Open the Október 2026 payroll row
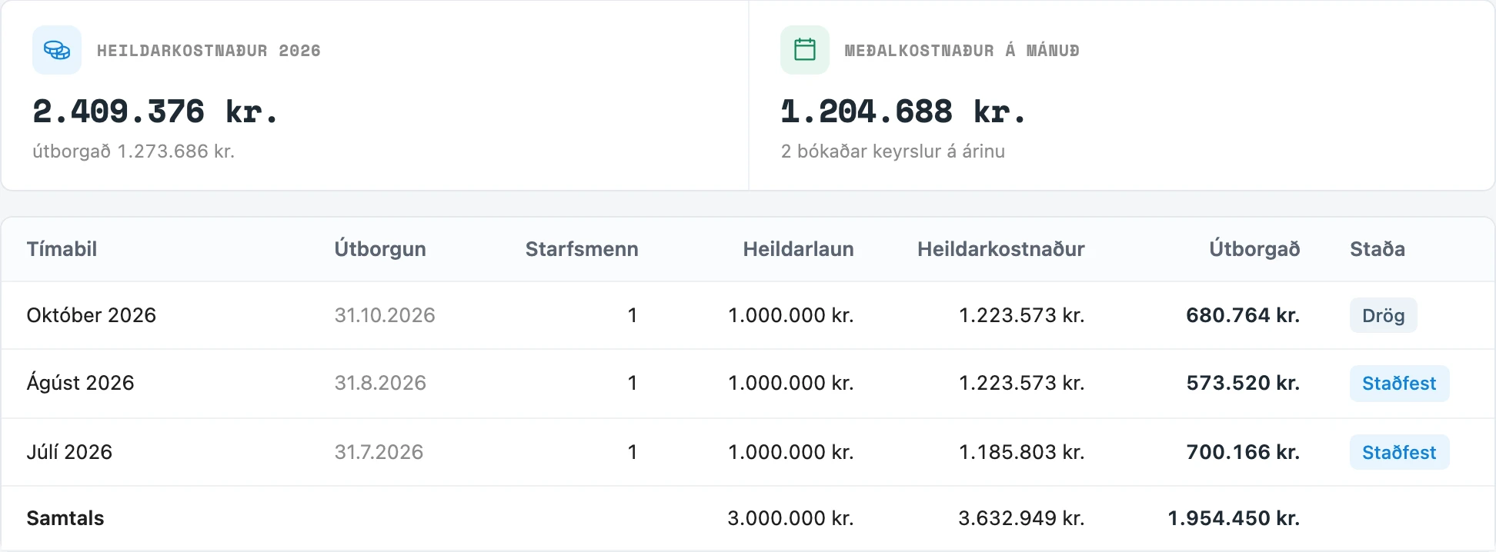The height and width of the screenshot is (552, 1496). click(748, 315)
